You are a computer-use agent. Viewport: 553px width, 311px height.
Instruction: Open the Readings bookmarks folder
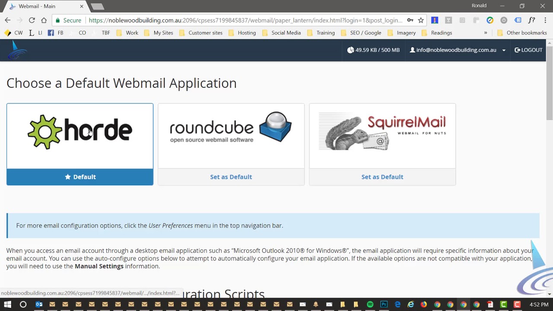pos(437,33)
